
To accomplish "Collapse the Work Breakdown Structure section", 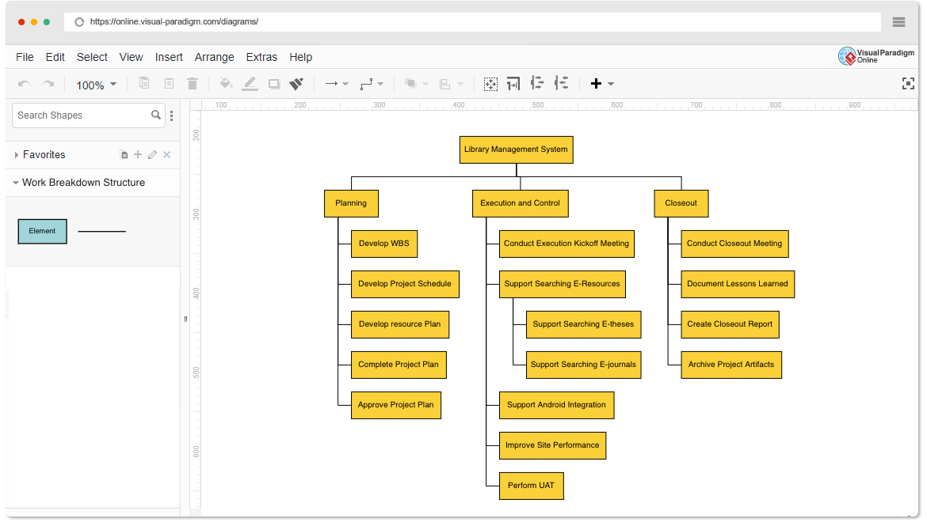I will tap(16, 183).
